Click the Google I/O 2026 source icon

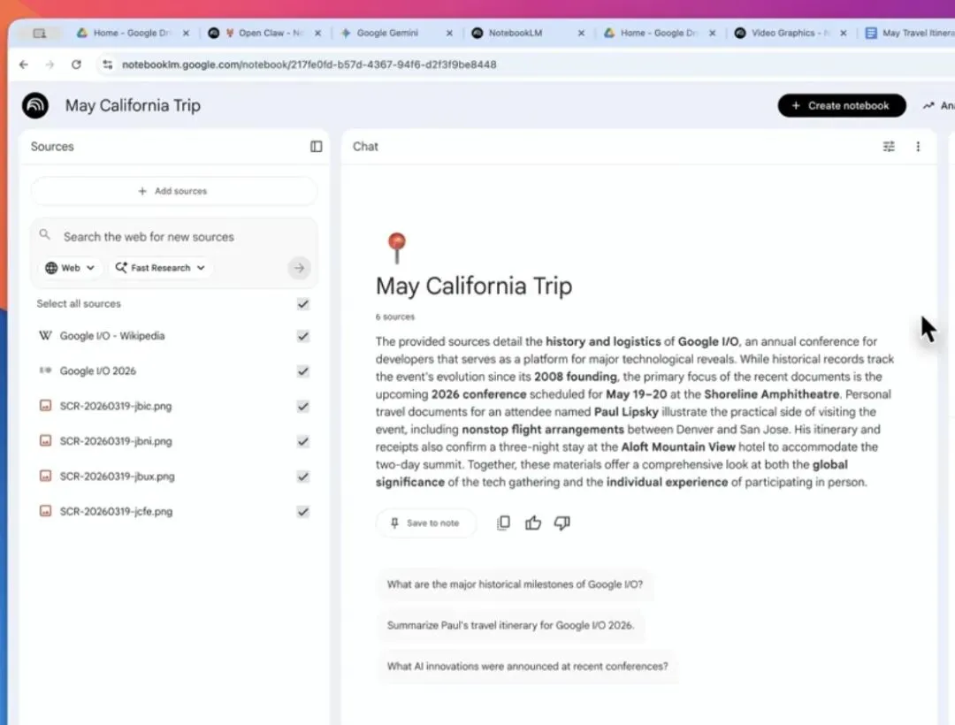(x=45, y=370)
